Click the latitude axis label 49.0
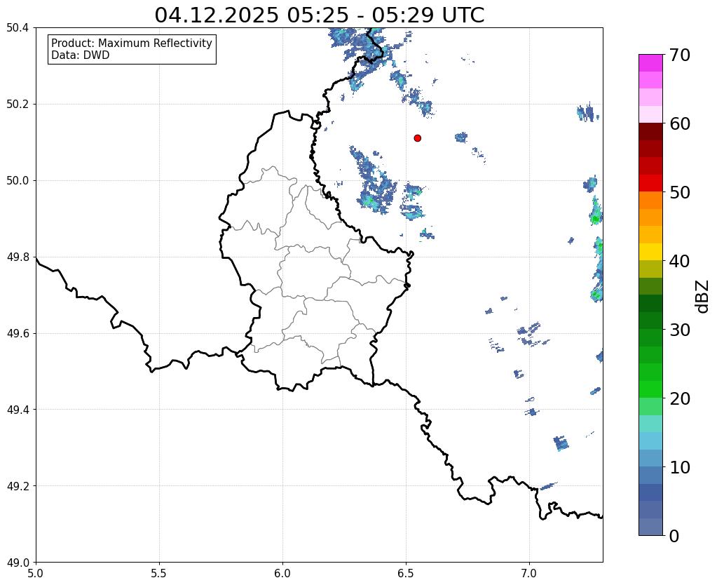The height and width of the screenshot is (585, 717). click(18, 563)
